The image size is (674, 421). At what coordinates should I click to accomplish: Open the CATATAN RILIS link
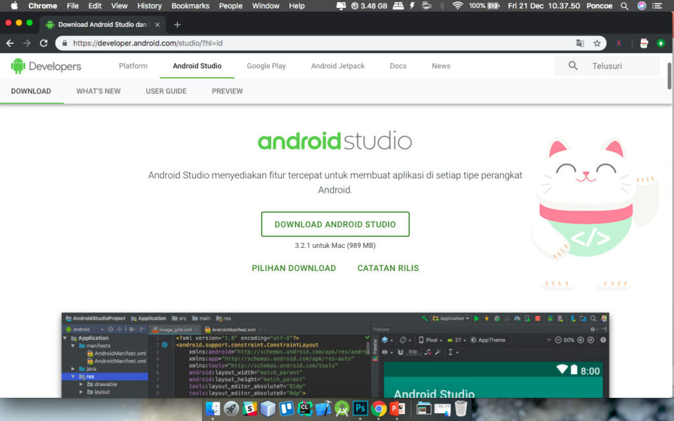[x=388, y=268]
